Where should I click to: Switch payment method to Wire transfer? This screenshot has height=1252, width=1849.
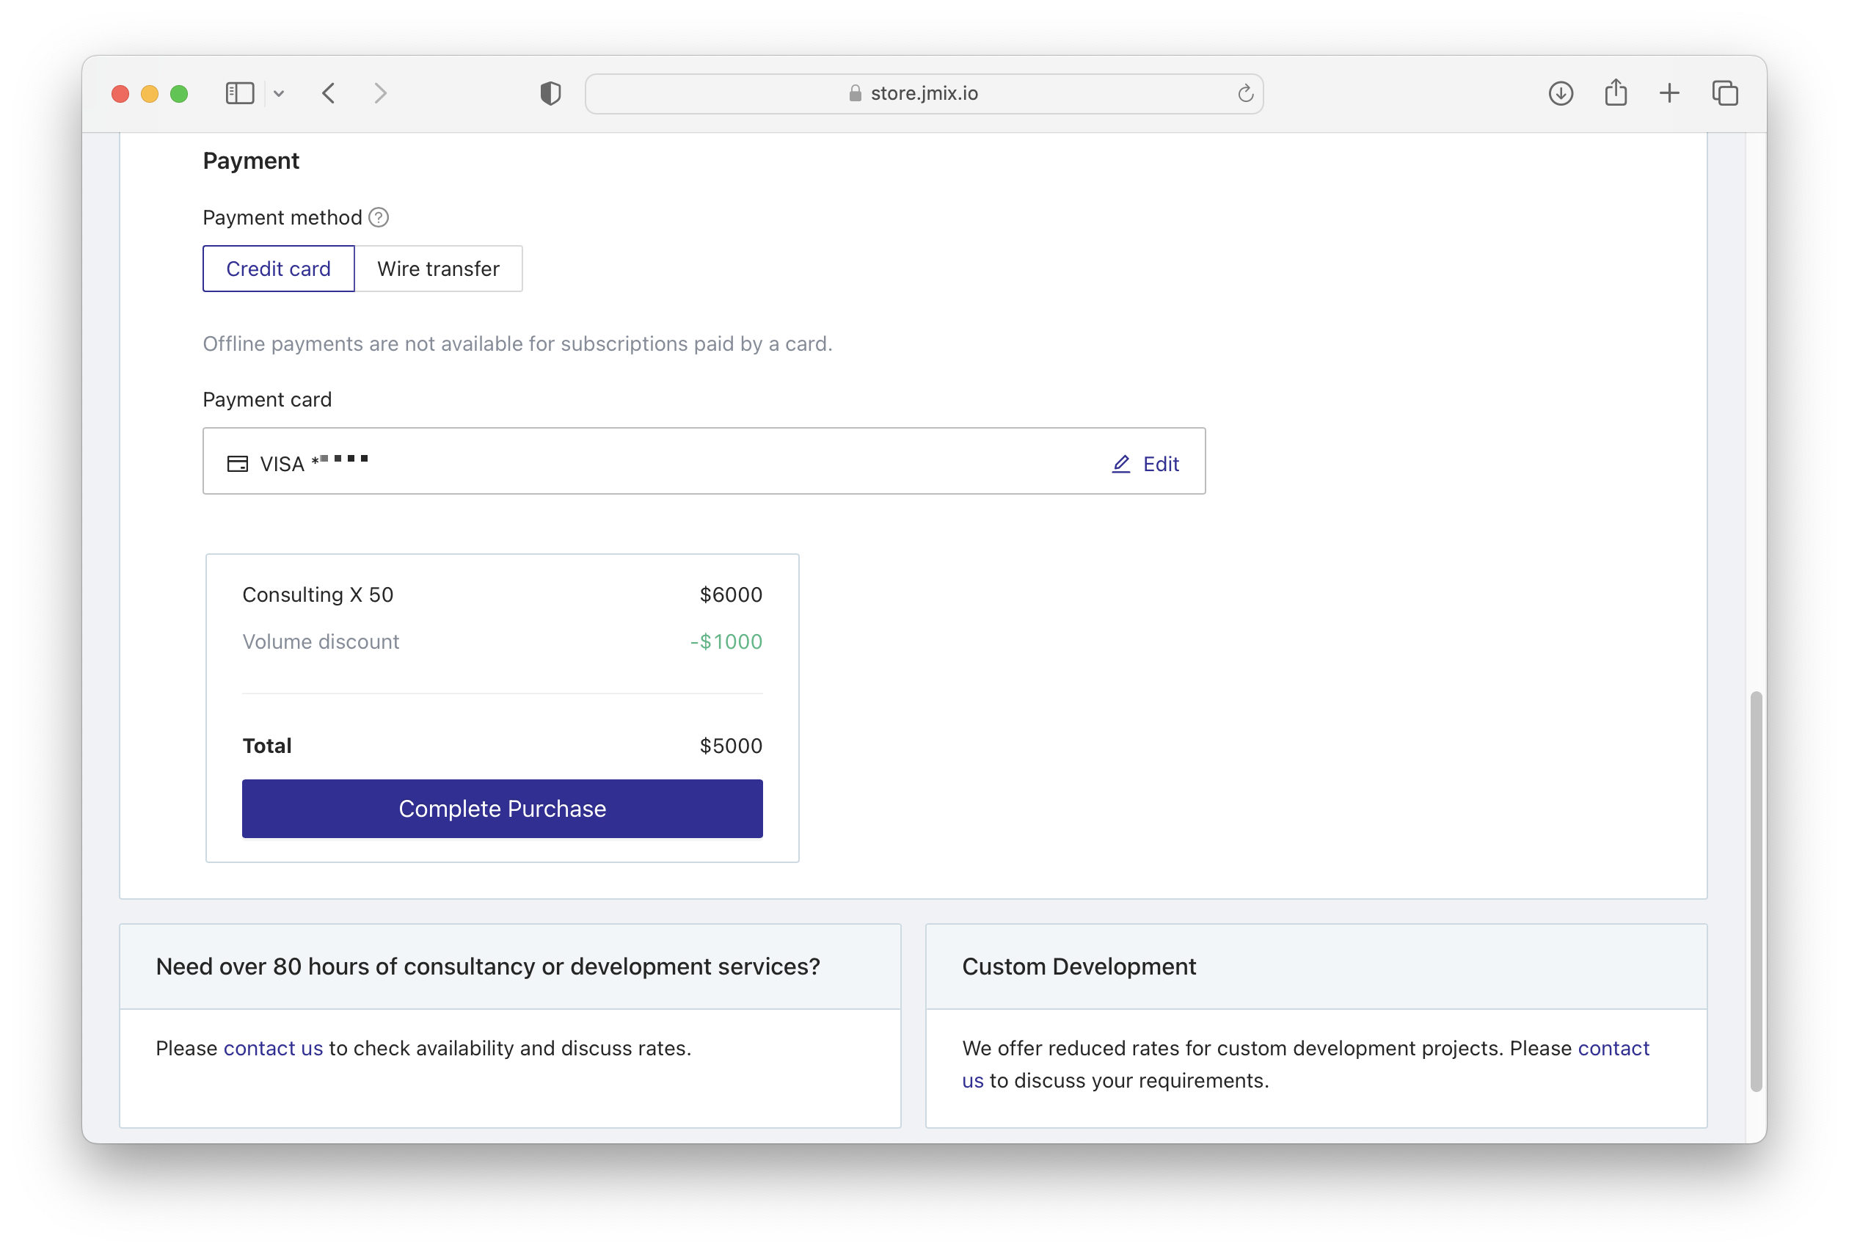point(438,268)
